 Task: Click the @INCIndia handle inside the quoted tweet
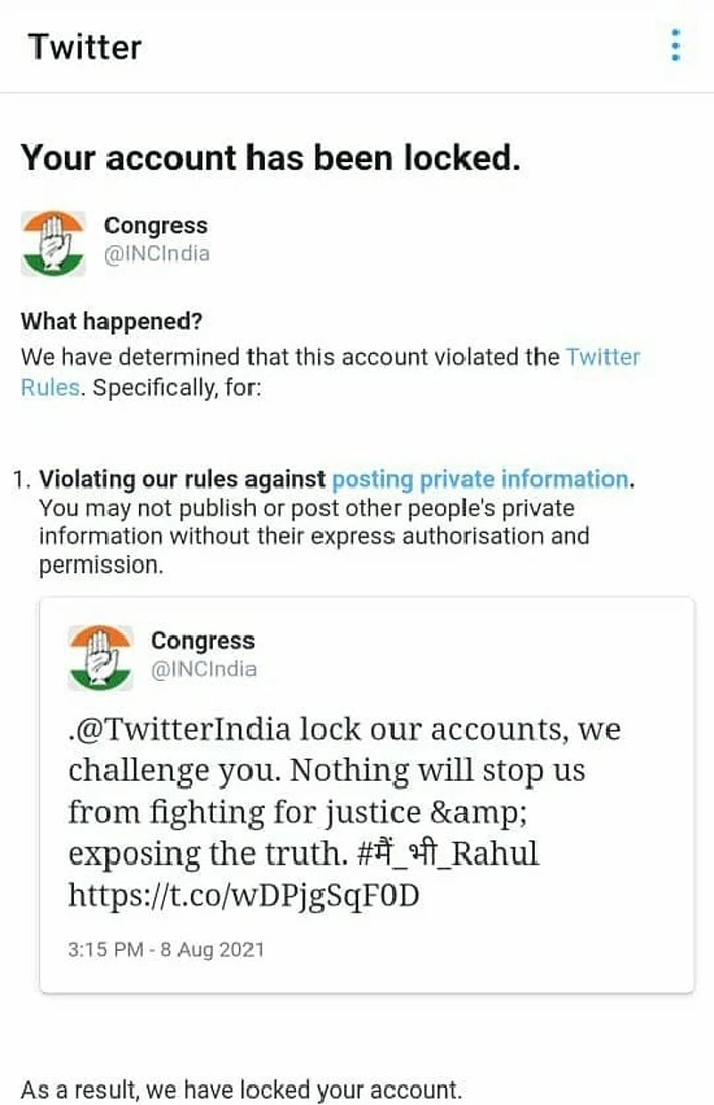203,669
